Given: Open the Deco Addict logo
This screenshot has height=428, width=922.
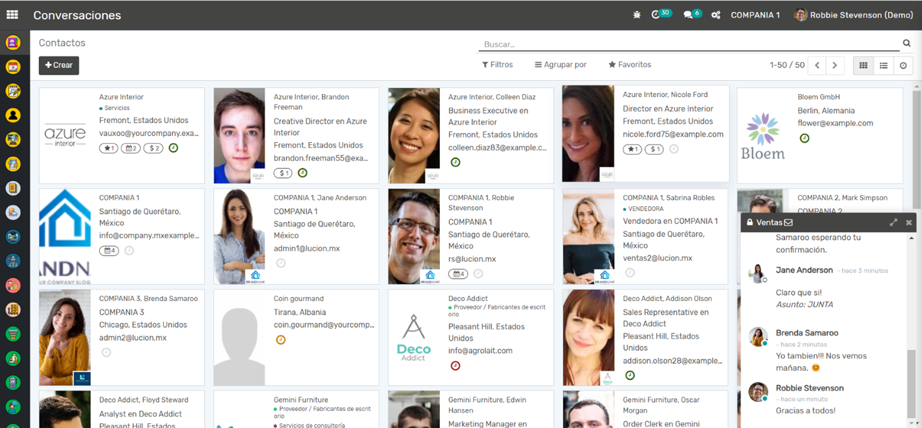Looking at the screenshot, I should tap(414, 338).
